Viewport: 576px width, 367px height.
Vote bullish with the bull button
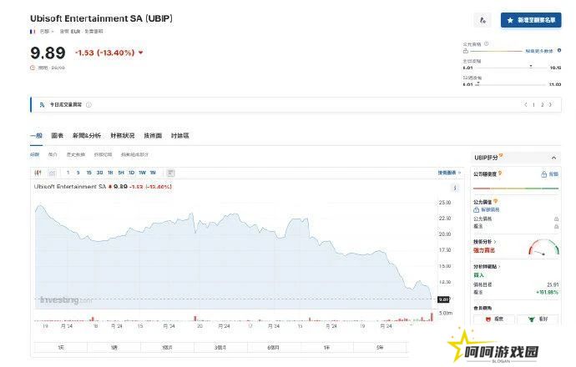[x=538, y=319]
